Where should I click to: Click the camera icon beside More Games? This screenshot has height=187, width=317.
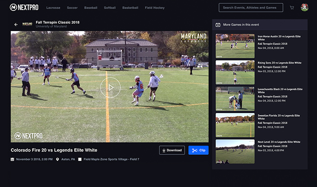point(218,25)
